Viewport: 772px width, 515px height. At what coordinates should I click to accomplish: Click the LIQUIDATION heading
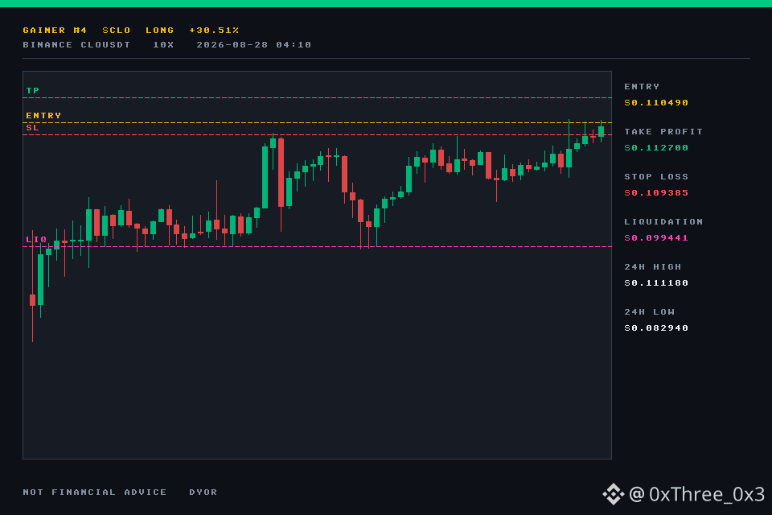[x=663, y=222]
